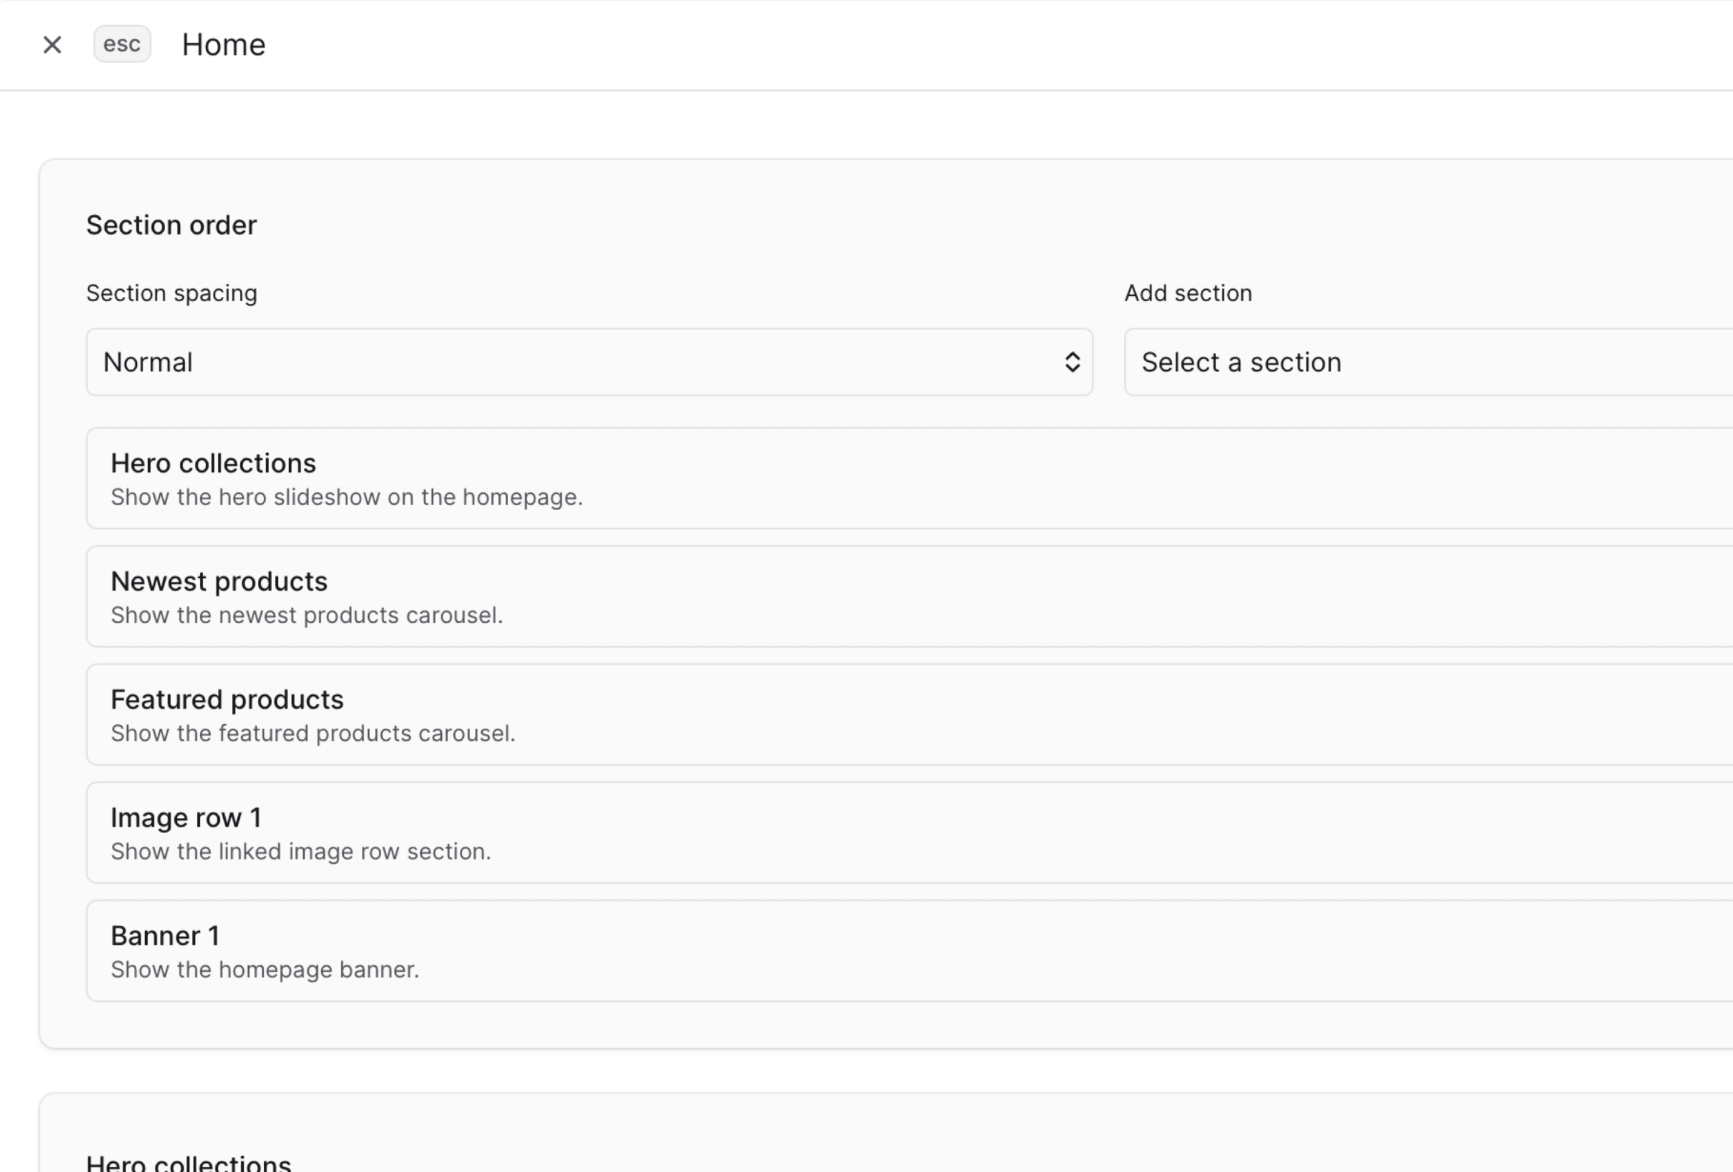Click the Home page title
Image resolution: width=1733 pixels, height=1172 pixels.
click(223, 44)
